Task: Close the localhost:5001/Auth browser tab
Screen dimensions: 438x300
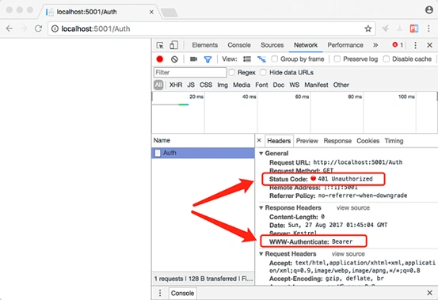Action: pyautogui.click(x=151, y=12)
